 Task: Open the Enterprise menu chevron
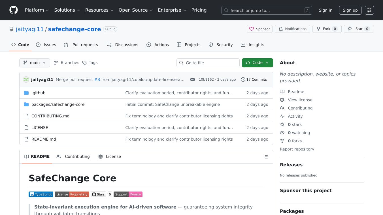184,10
